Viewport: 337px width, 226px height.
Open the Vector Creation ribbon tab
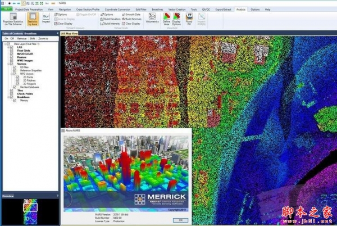coord(177,10)
